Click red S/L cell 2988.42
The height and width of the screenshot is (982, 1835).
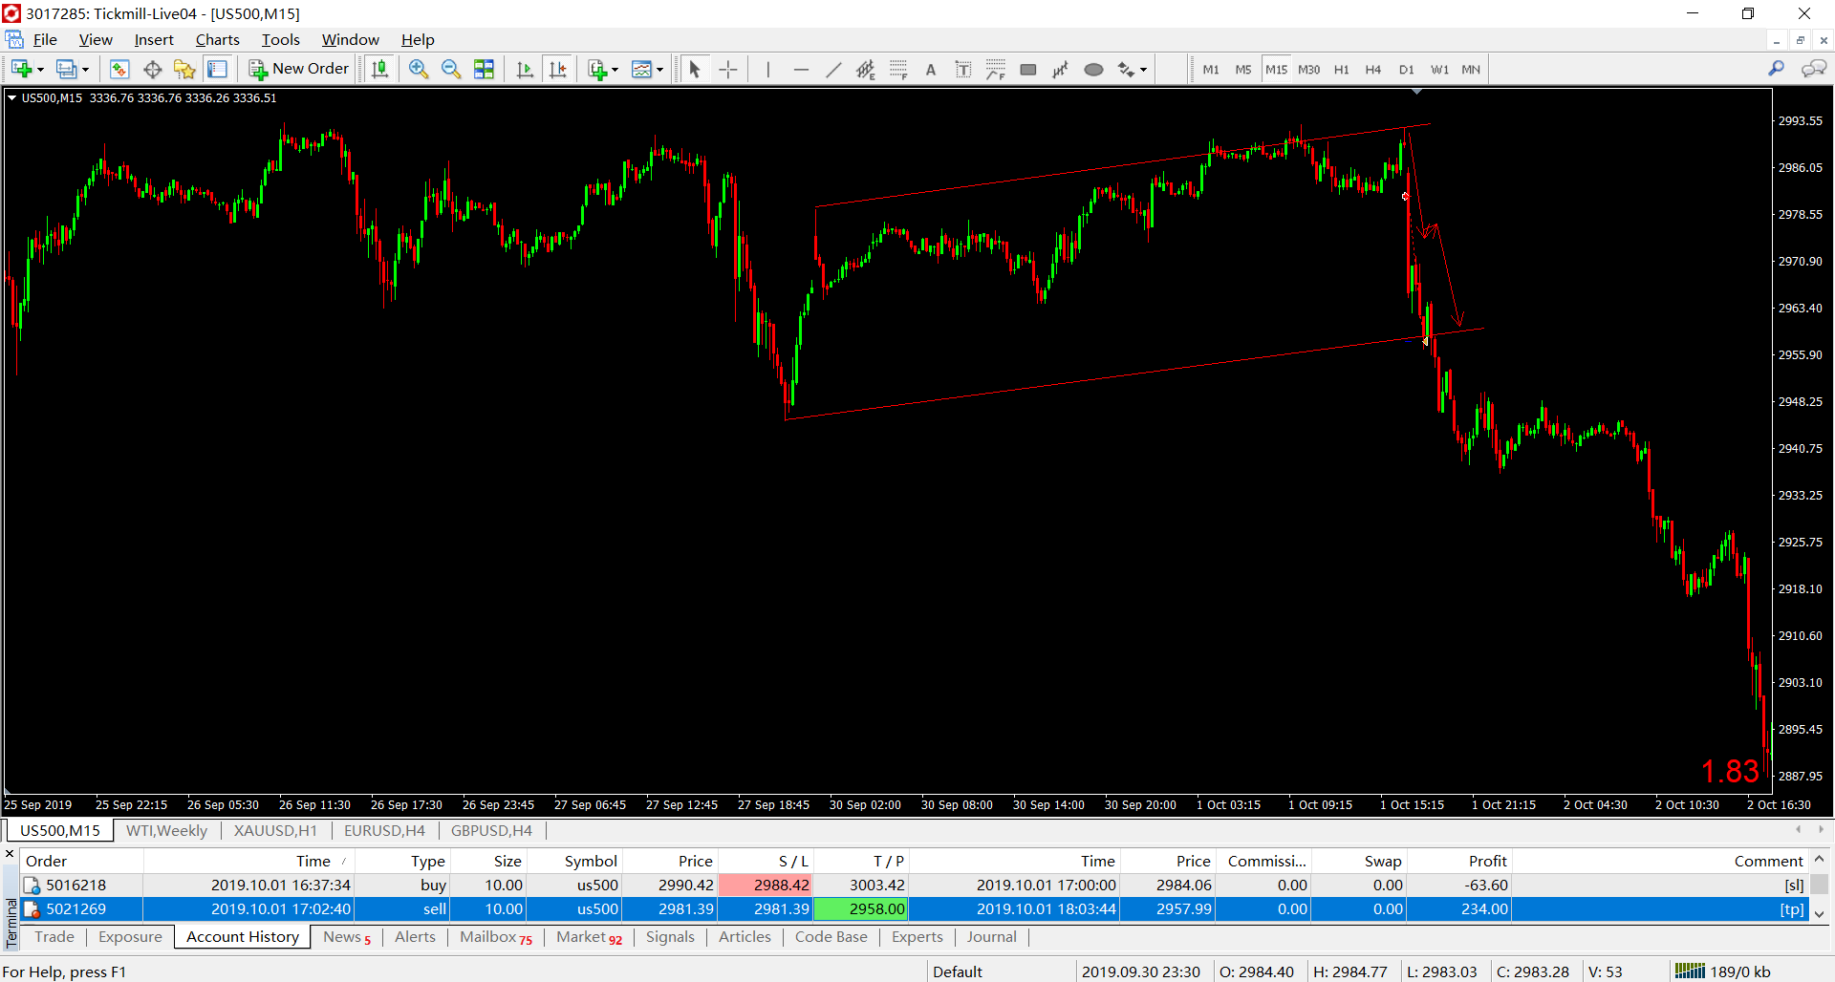[x=765, y=886]
